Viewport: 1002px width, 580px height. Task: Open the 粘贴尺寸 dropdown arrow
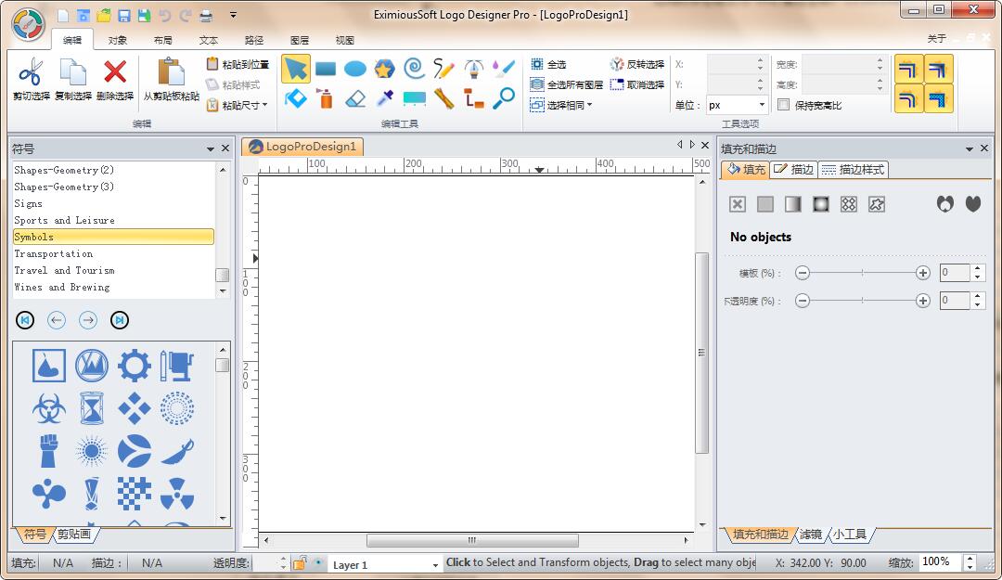pyautogui.click(x=264, y=105)
